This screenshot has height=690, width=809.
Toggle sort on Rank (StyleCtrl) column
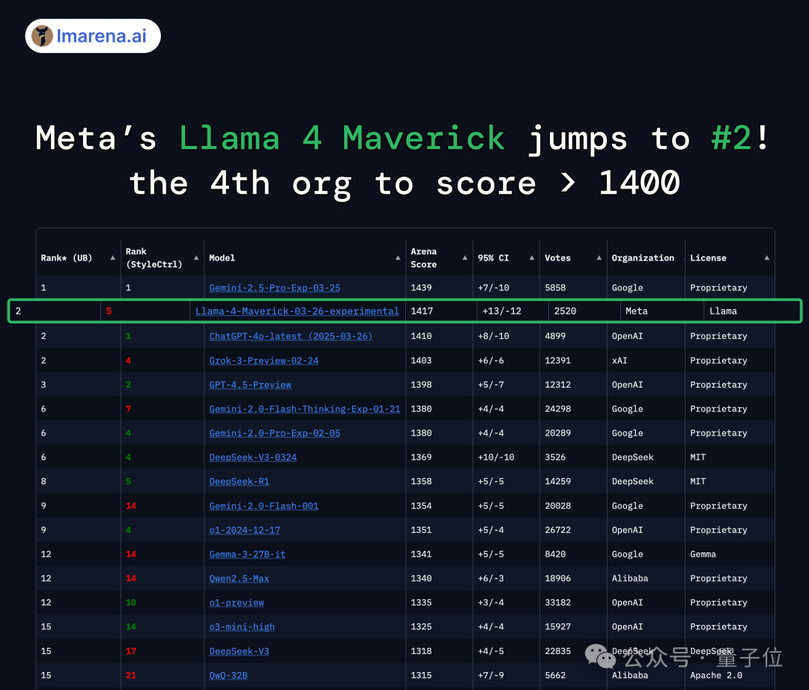tap(196, 257)
